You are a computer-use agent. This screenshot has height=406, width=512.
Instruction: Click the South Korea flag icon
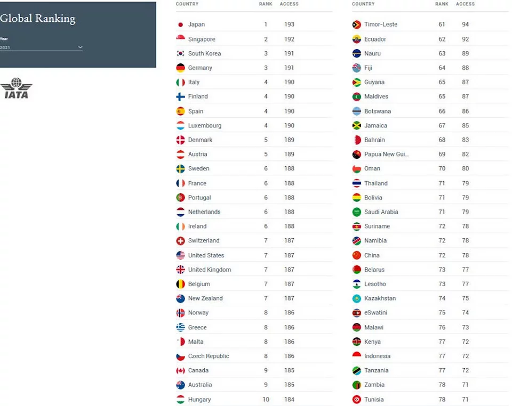point(180,53)
